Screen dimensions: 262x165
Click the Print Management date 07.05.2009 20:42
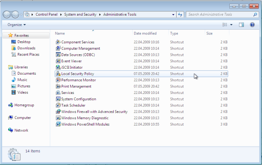[x=146, y=86]
